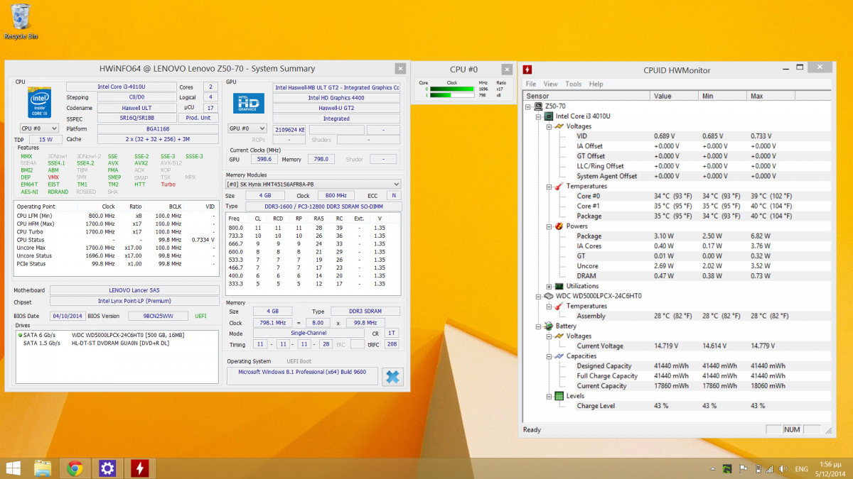Click the Z50-70 computer icon in sensor tree
The height and width of the screenshot is (479, 853).
538,106
